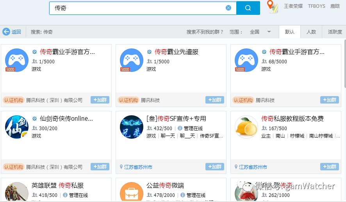Open the orange briefcase avatar of 公益传奇微端

(x=132, y=191)
